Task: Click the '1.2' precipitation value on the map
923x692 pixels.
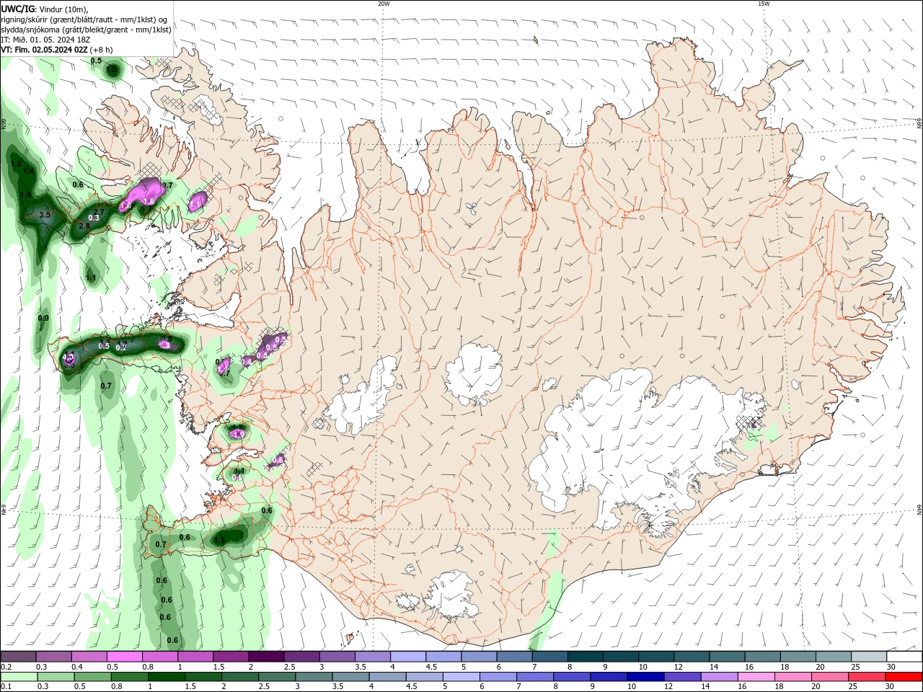Action: [16, 164]
